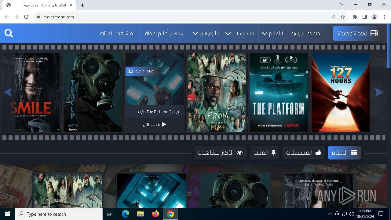391x220 pixels.
Task: Show hidden system tray icons
Action: point(329,214)
